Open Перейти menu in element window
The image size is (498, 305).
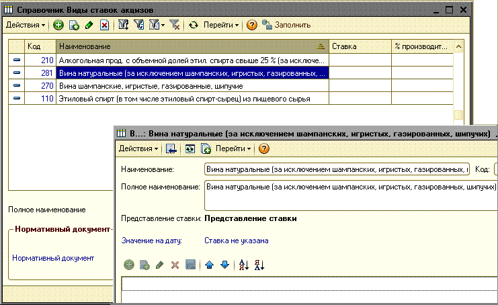point(233,148)
